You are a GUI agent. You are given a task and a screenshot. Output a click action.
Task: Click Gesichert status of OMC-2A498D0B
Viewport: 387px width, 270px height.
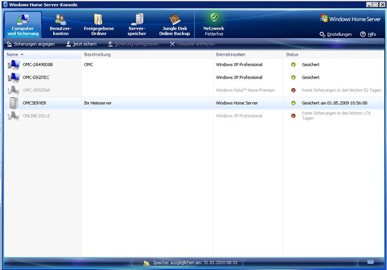[310, 65]
